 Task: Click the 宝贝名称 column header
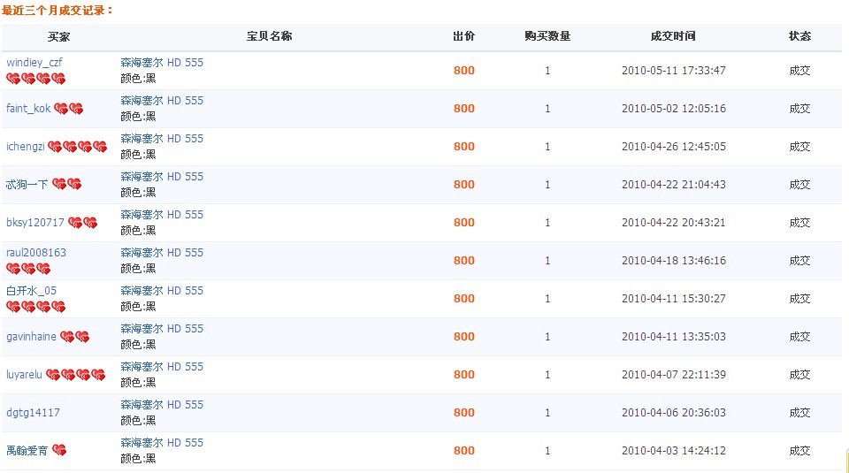(x=269, y=36)
